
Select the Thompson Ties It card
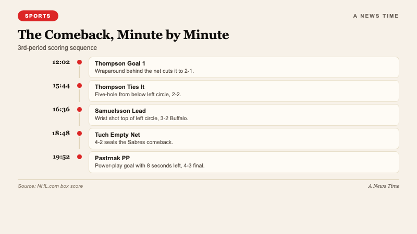click(243, 91)
